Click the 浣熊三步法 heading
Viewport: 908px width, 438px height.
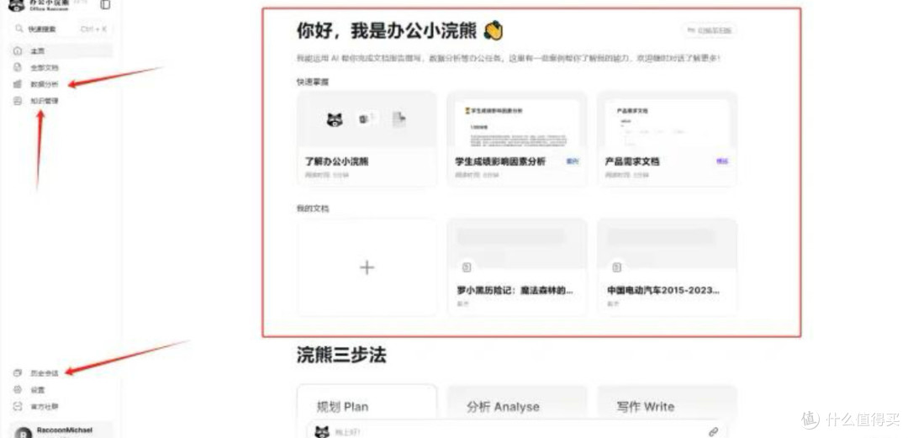341,355
